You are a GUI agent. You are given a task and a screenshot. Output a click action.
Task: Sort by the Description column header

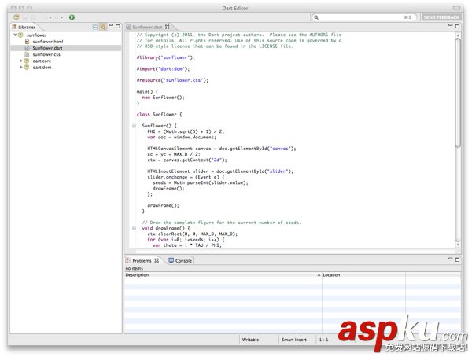(223, 274)
